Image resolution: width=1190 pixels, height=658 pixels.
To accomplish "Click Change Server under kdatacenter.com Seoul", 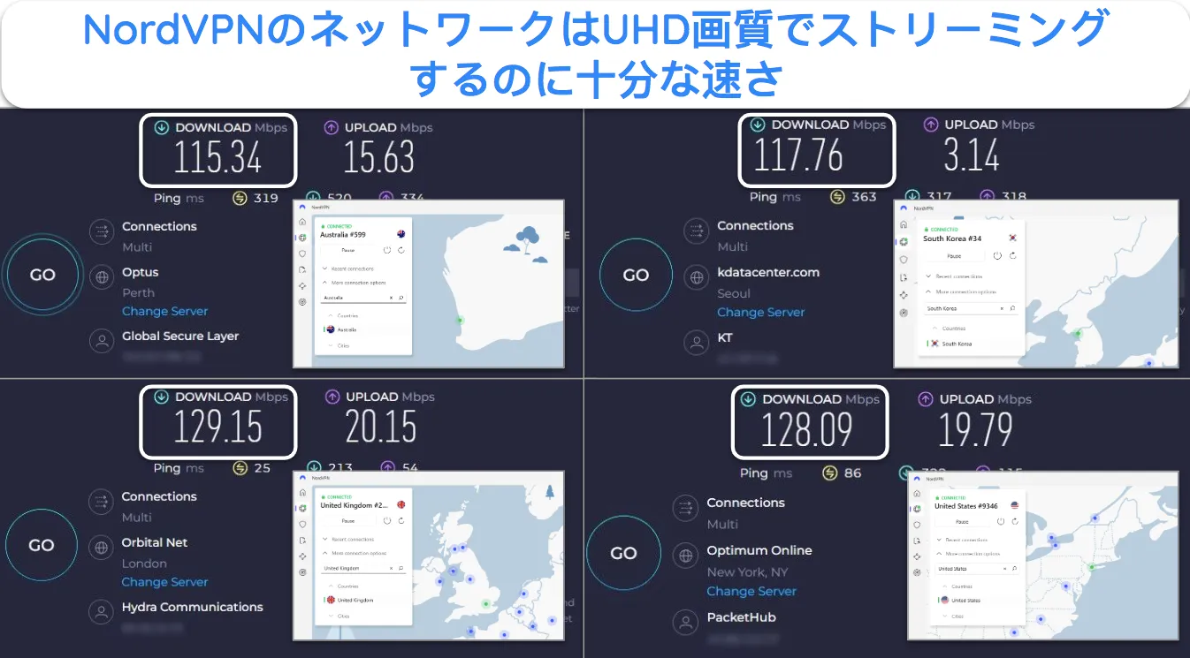I will pyautogui.click(x=760, y=312).
